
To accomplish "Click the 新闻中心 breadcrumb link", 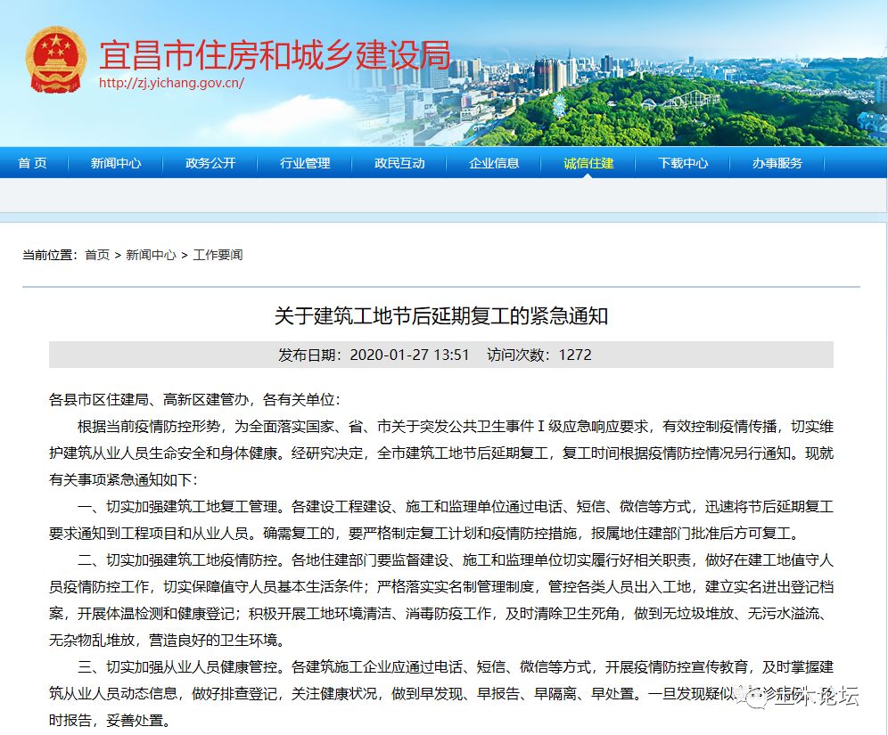I will (x=151, y=255).
